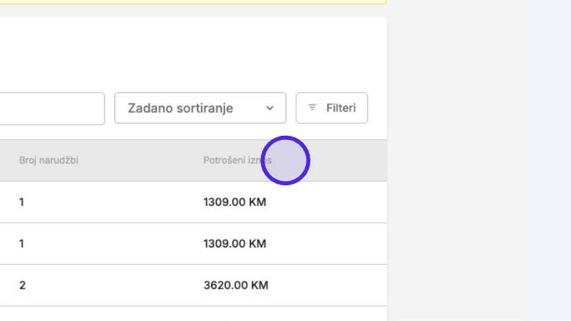Sort by Broj narudžbi column header
The width and height of the screenshot is (571, 321).
point(49,160)
